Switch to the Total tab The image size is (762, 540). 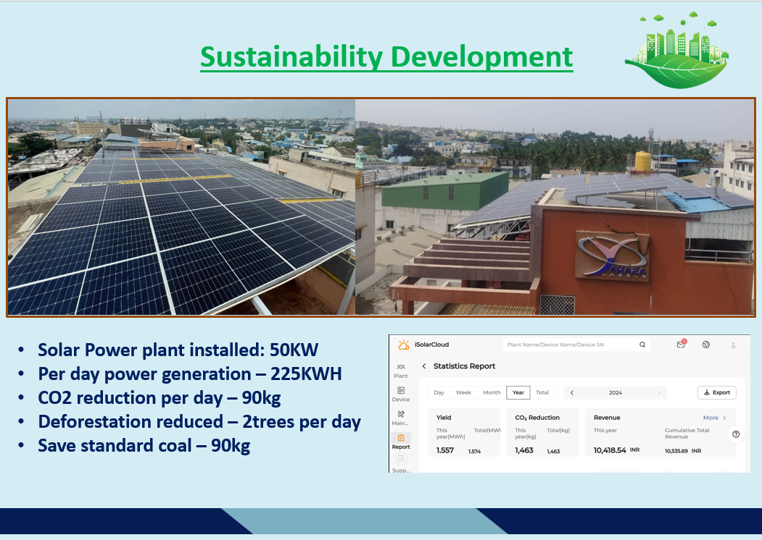tap(542, 392)
